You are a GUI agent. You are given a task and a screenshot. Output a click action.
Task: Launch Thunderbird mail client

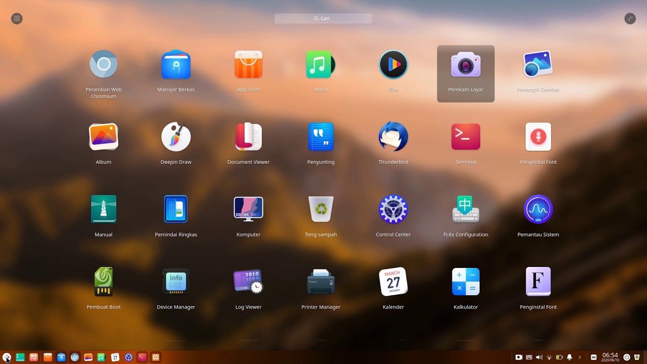pos(393,137)
